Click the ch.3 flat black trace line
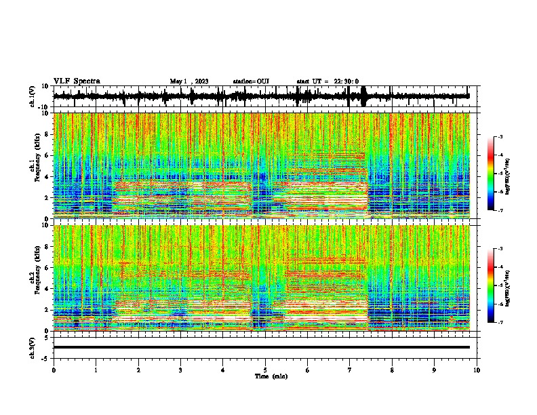Viewport: 537px width, 415px height. pos(261,347)
